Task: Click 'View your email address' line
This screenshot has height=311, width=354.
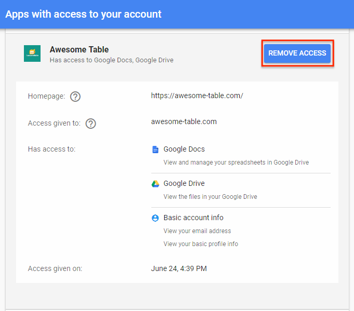Action: (197, 231)
